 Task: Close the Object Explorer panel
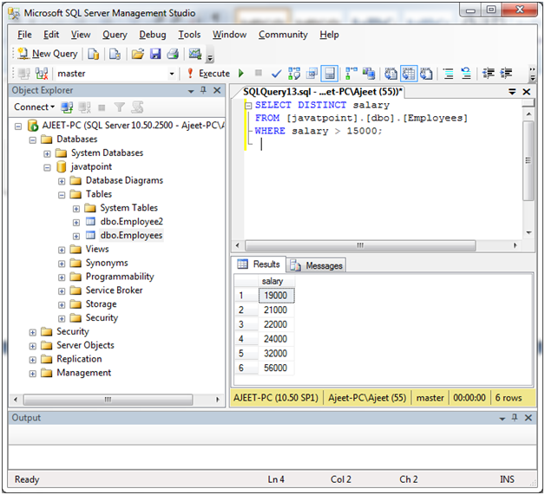[x=217, y=90]
